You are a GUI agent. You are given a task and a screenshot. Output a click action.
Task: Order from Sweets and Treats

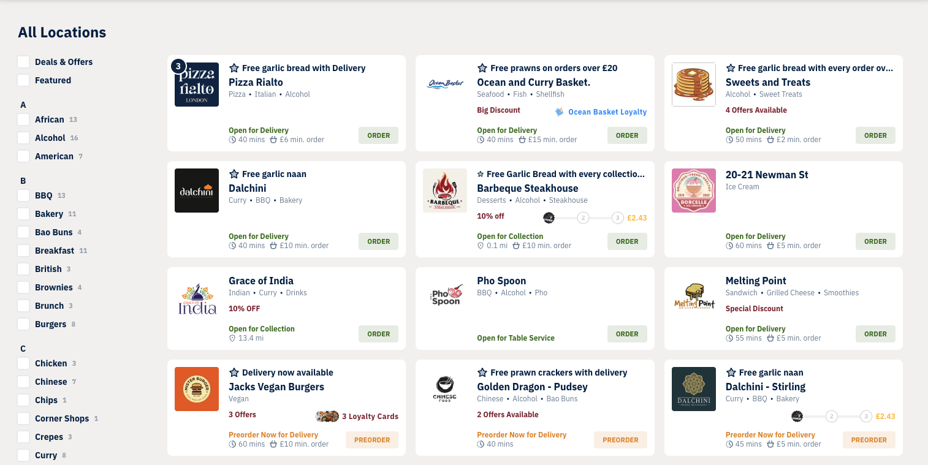[875, 135]
